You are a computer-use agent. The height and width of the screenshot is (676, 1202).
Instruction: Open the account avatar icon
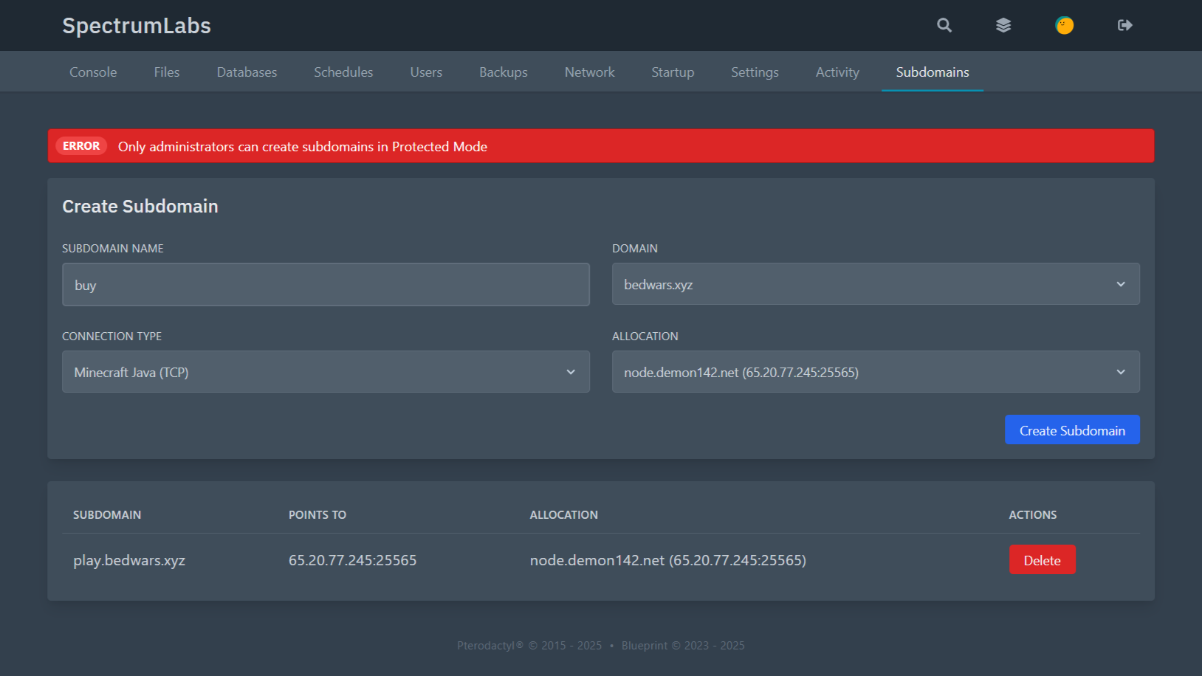click(1064, 25)
